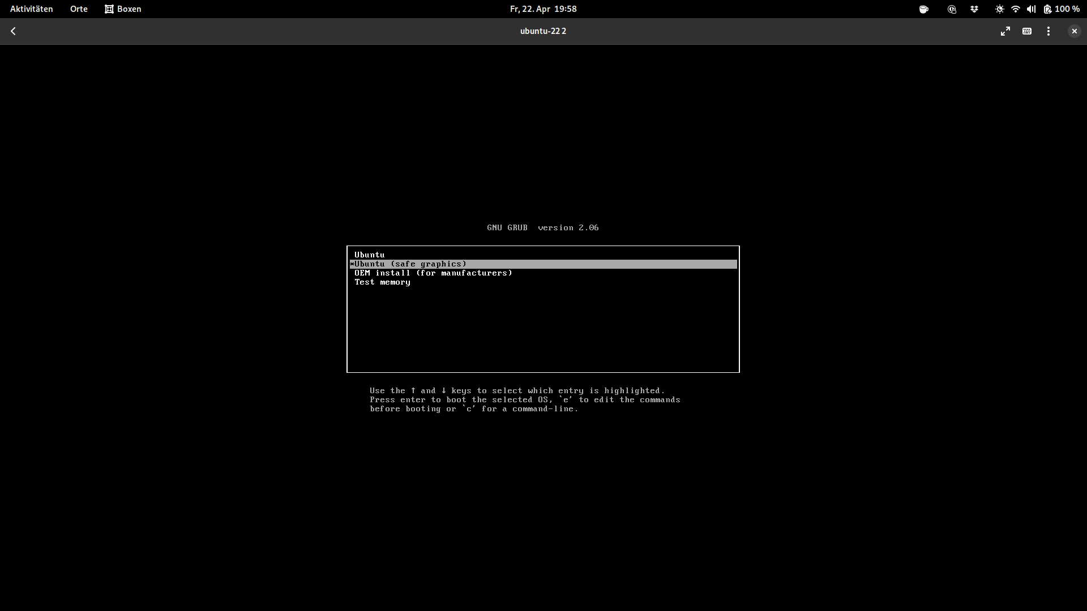Select the Ubuntu boot entry

[370, 255]
